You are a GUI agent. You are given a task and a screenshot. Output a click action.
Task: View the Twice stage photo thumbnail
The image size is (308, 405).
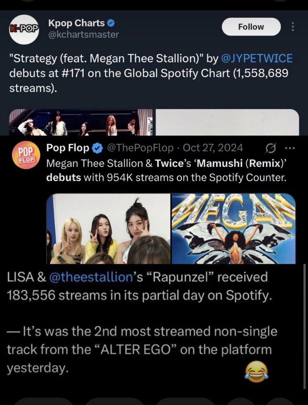[x=81, y=122]
